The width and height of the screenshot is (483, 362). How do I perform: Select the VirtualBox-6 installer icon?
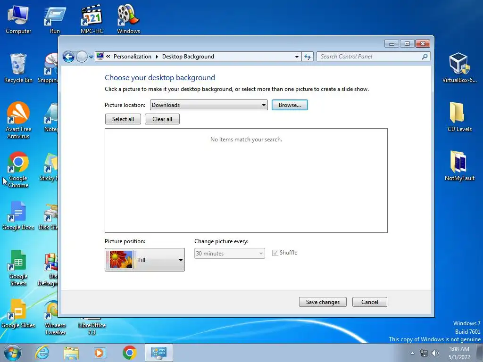point(459,68)
